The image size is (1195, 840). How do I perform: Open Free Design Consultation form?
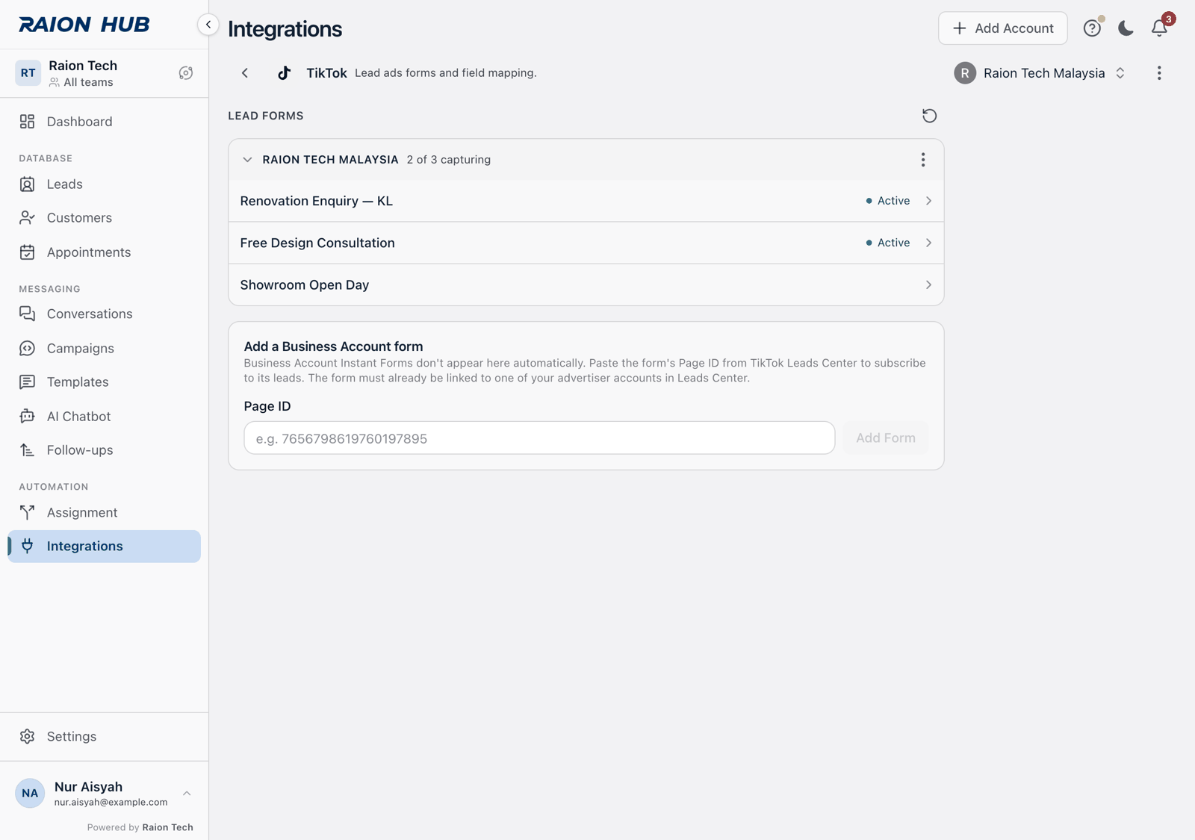586,243
